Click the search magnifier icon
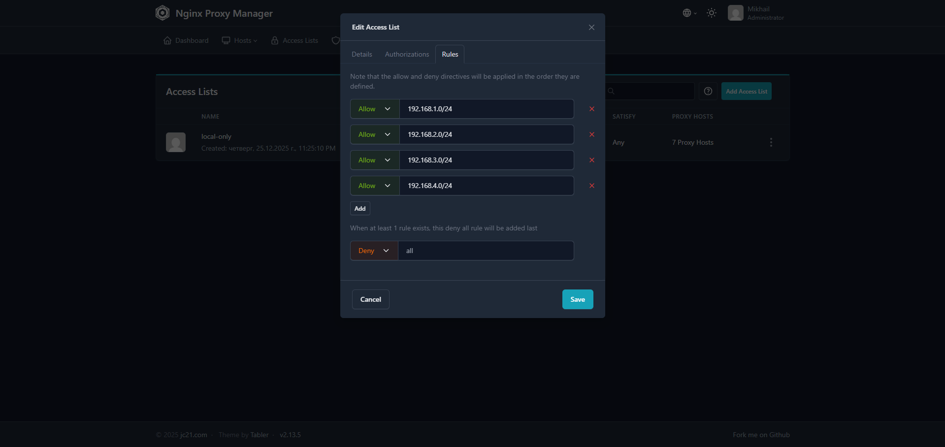945x447 pixels. pyautogui.click(x=611, y=91)
